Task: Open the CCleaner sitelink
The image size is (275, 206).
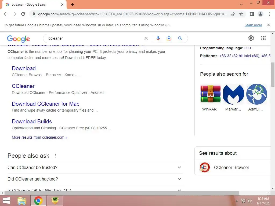Action: [x=23, y=86]
